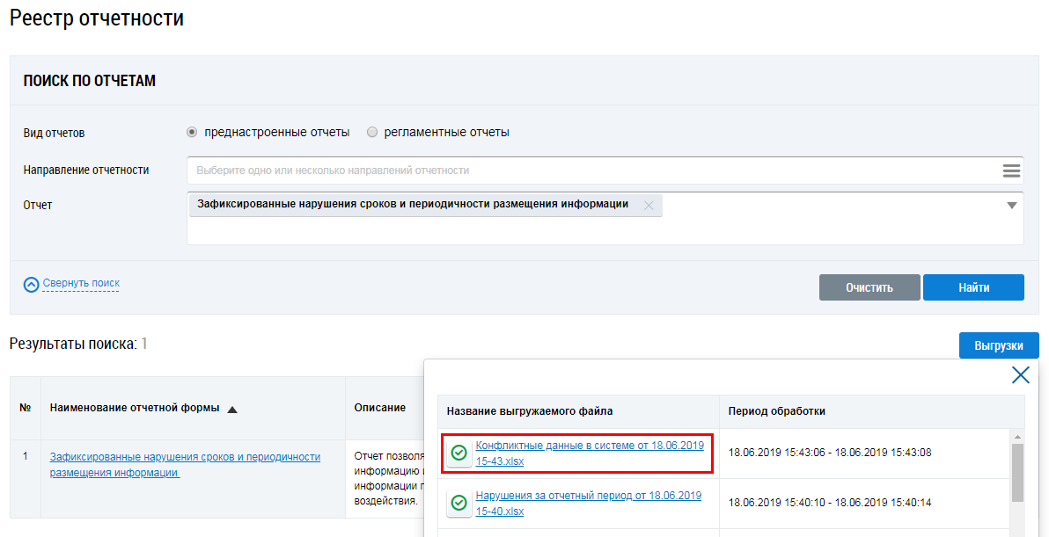Collapse search via Свернуть поиск link

[81, 283]
